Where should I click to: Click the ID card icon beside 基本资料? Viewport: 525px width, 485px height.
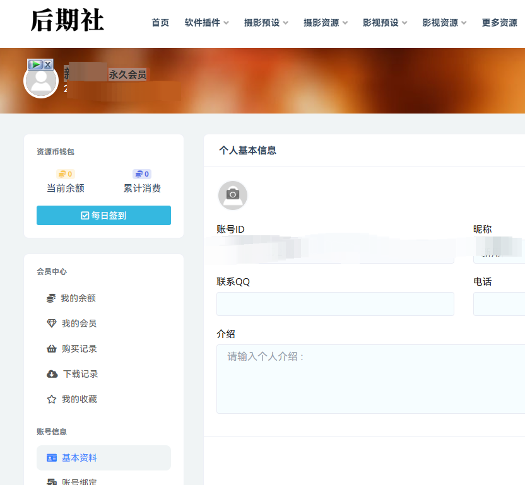click(x=52, y=458)
